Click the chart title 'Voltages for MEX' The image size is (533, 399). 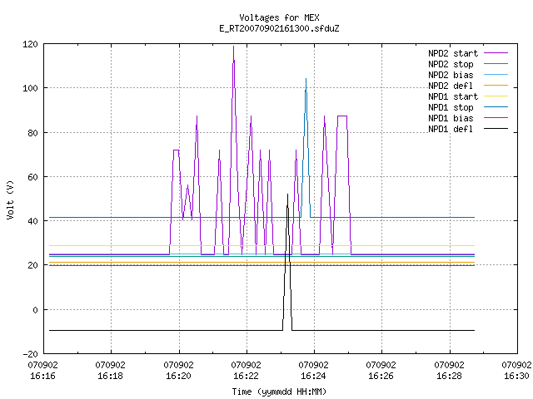coord(279,17)
